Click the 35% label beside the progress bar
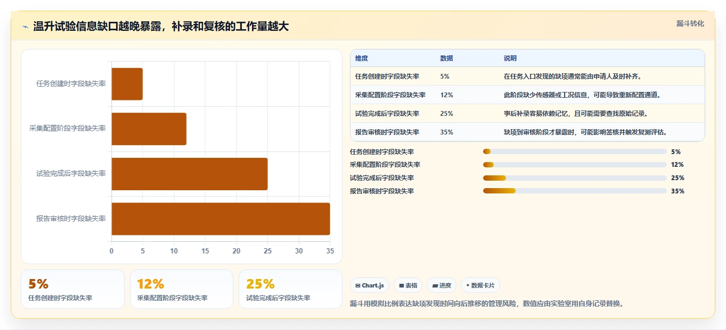Viewport: 726px width, 330px height. [678, 191]
